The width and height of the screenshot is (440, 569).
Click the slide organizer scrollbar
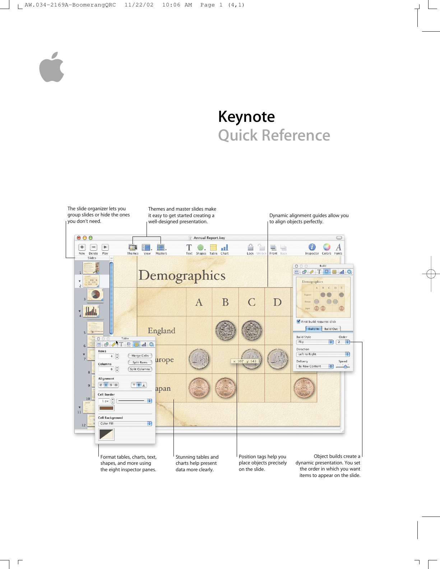pos(111,298)
